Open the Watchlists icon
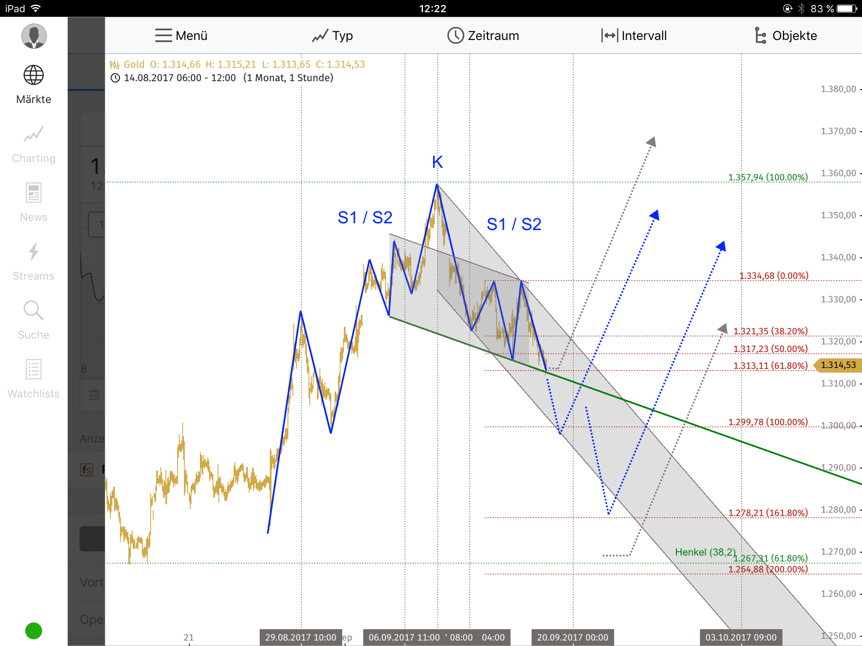The height and width of the screenshot is (646, 862). (33, 369)
